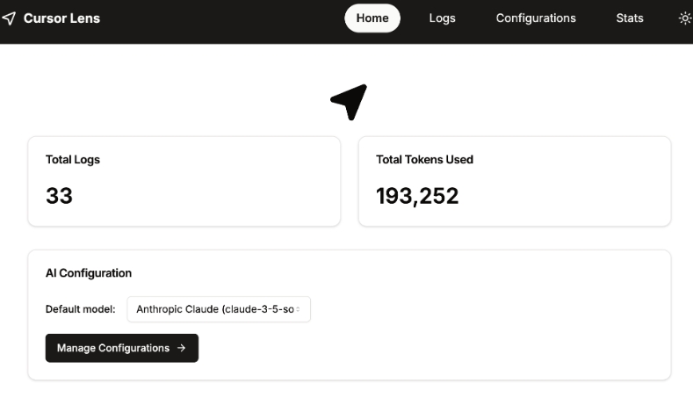Click the 193,252 tokens figure
693x398 pixels.
click(417, 196)
